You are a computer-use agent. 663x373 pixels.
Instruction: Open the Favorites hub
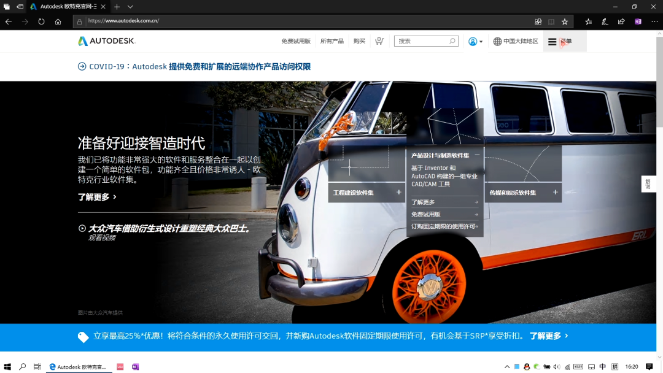[588, 21]
